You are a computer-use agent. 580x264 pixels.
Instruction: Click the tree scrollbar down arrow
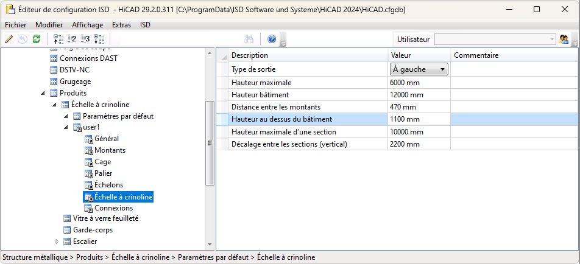click(x=210, y=245)
